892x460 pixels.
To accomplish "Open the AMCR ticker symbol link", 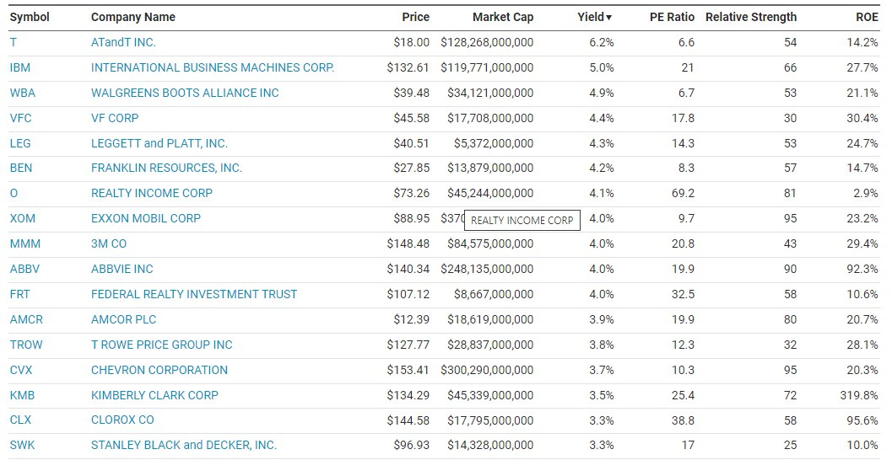I will tap(26, 319).
